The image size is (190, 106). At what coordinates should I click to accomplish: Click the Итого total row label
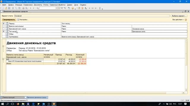9,64
